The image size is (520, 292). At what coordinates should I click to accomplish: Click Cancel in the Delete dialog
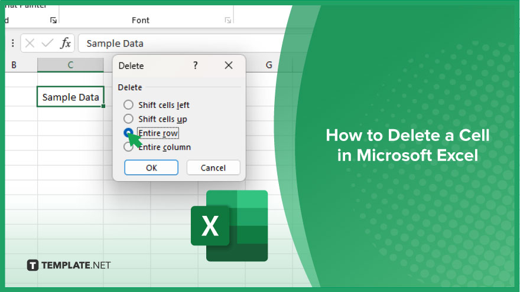pos(213,168)
